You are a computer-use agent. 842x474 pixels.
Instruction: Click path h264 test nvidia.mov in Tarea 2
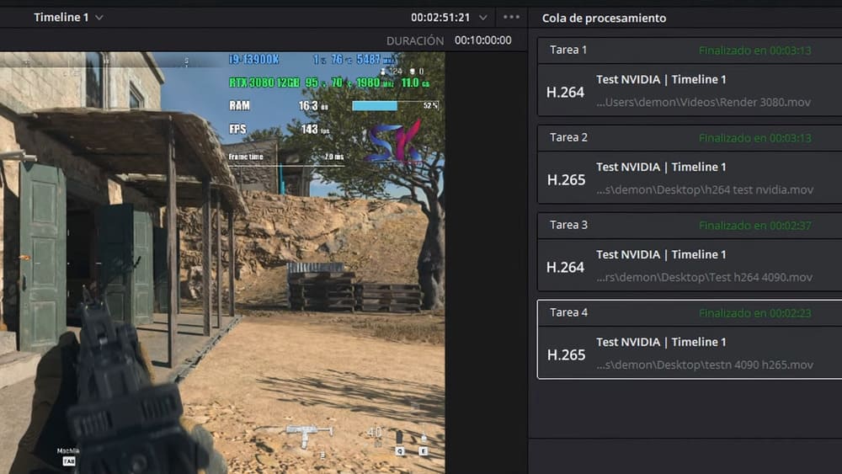705,189
